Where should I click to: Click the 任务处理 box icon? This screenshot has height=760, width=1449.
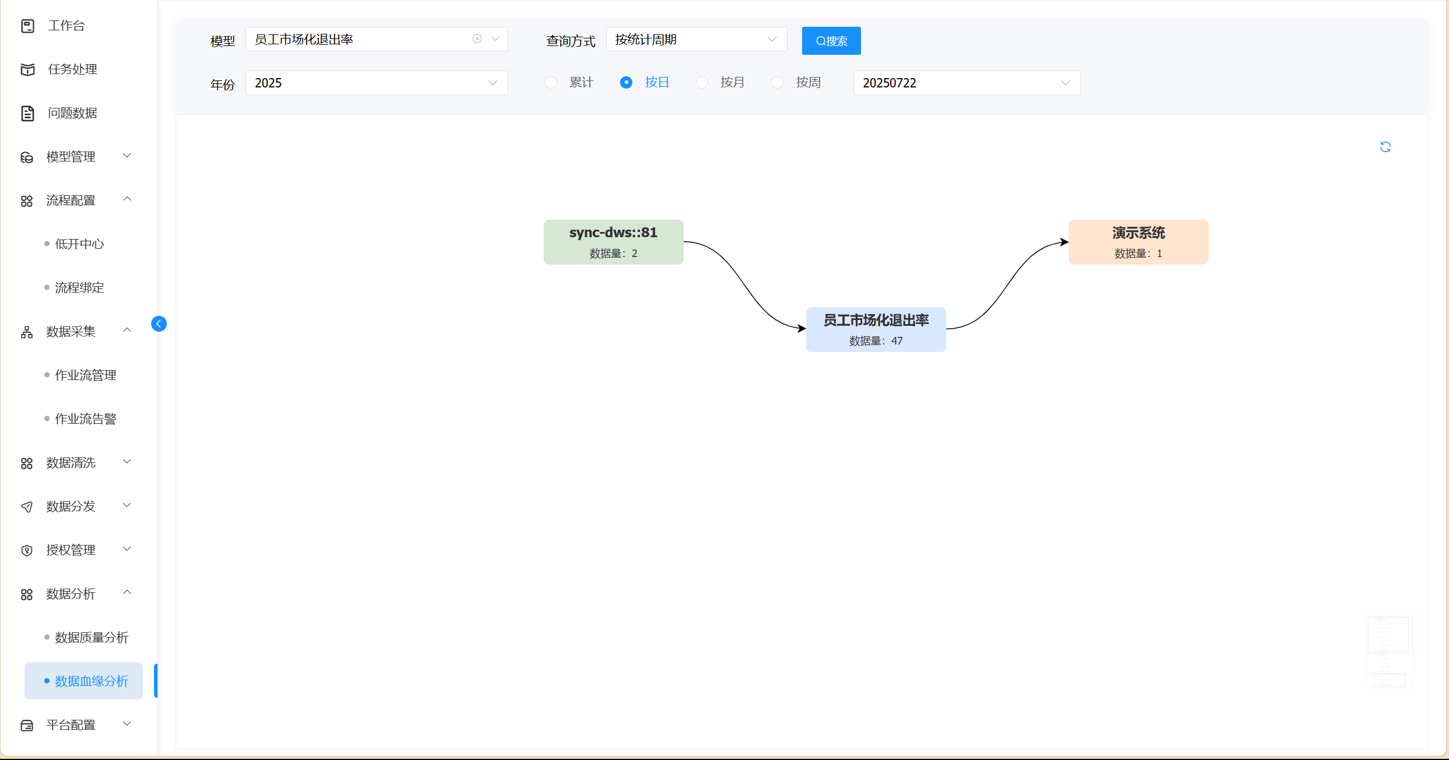pos(27,69)
